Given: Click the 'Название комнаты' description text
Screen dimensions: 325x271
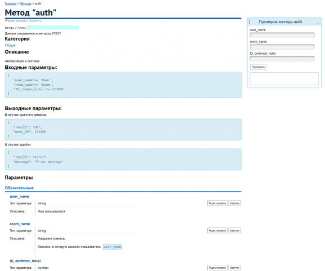Looking at the screenshot, I should (51, 239).
